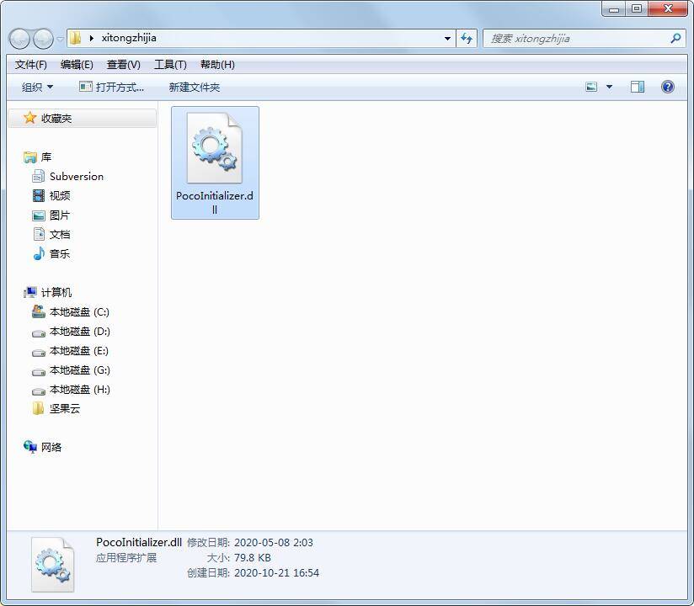Click the 新建文件夹 button
Image resolution: width=694 pixels, height=606 pixels.
pos(195,87)
